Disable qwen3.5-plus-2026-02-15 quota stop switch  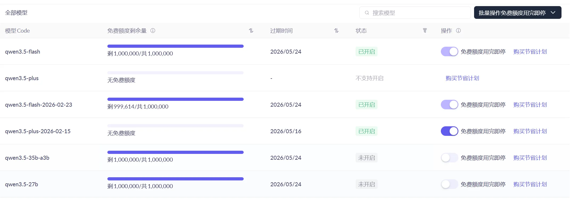tap(449, 131)
